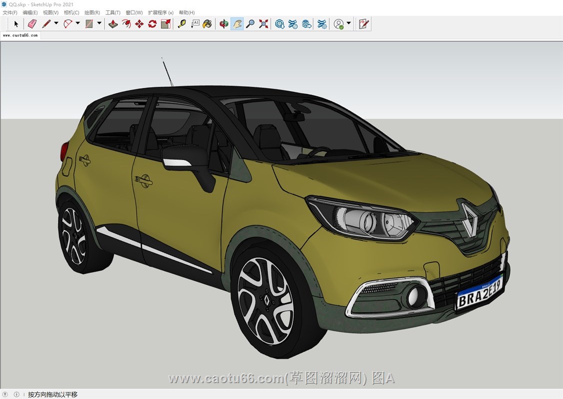
Task: Open the Shape tool dropdown arrow
Action: point(99,23)
